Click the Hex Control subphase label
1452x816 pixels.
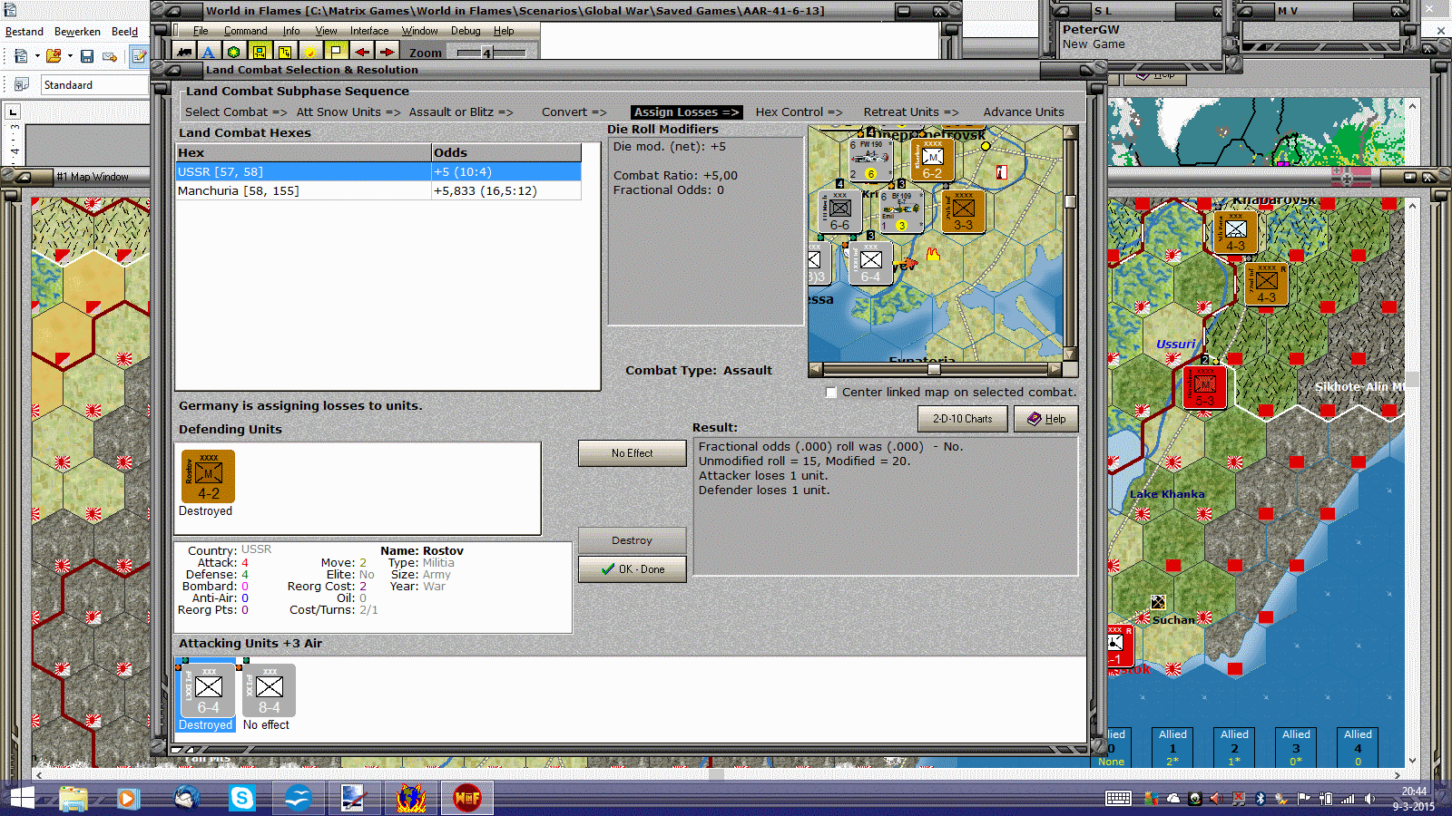[x=799, y=112]
